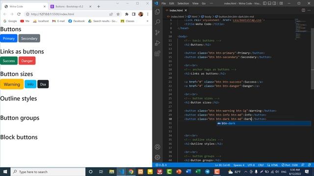Screen dimensions: 314x176
Task: Click button.btn.btn-dark.btn-md breadcrumb
Action: (235, 17)
